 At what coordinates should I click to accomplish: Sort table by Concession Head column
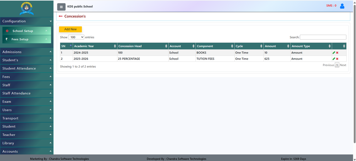(x=143, y=46)
